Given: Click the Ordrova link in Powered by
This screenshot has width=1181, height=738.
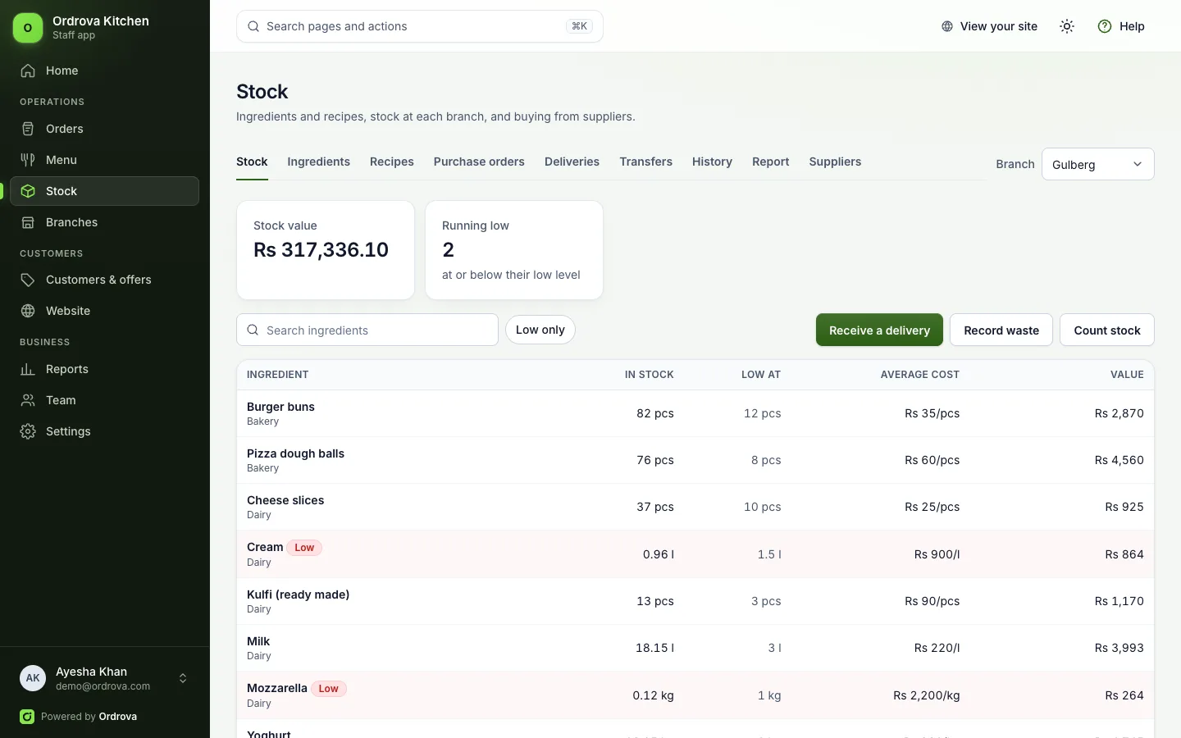Looking at the screenshot, I should click(118, 717).
